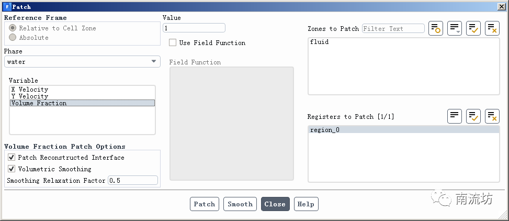
Task: Select X Velocity in Variable list
Action: (x=30, y=90)
